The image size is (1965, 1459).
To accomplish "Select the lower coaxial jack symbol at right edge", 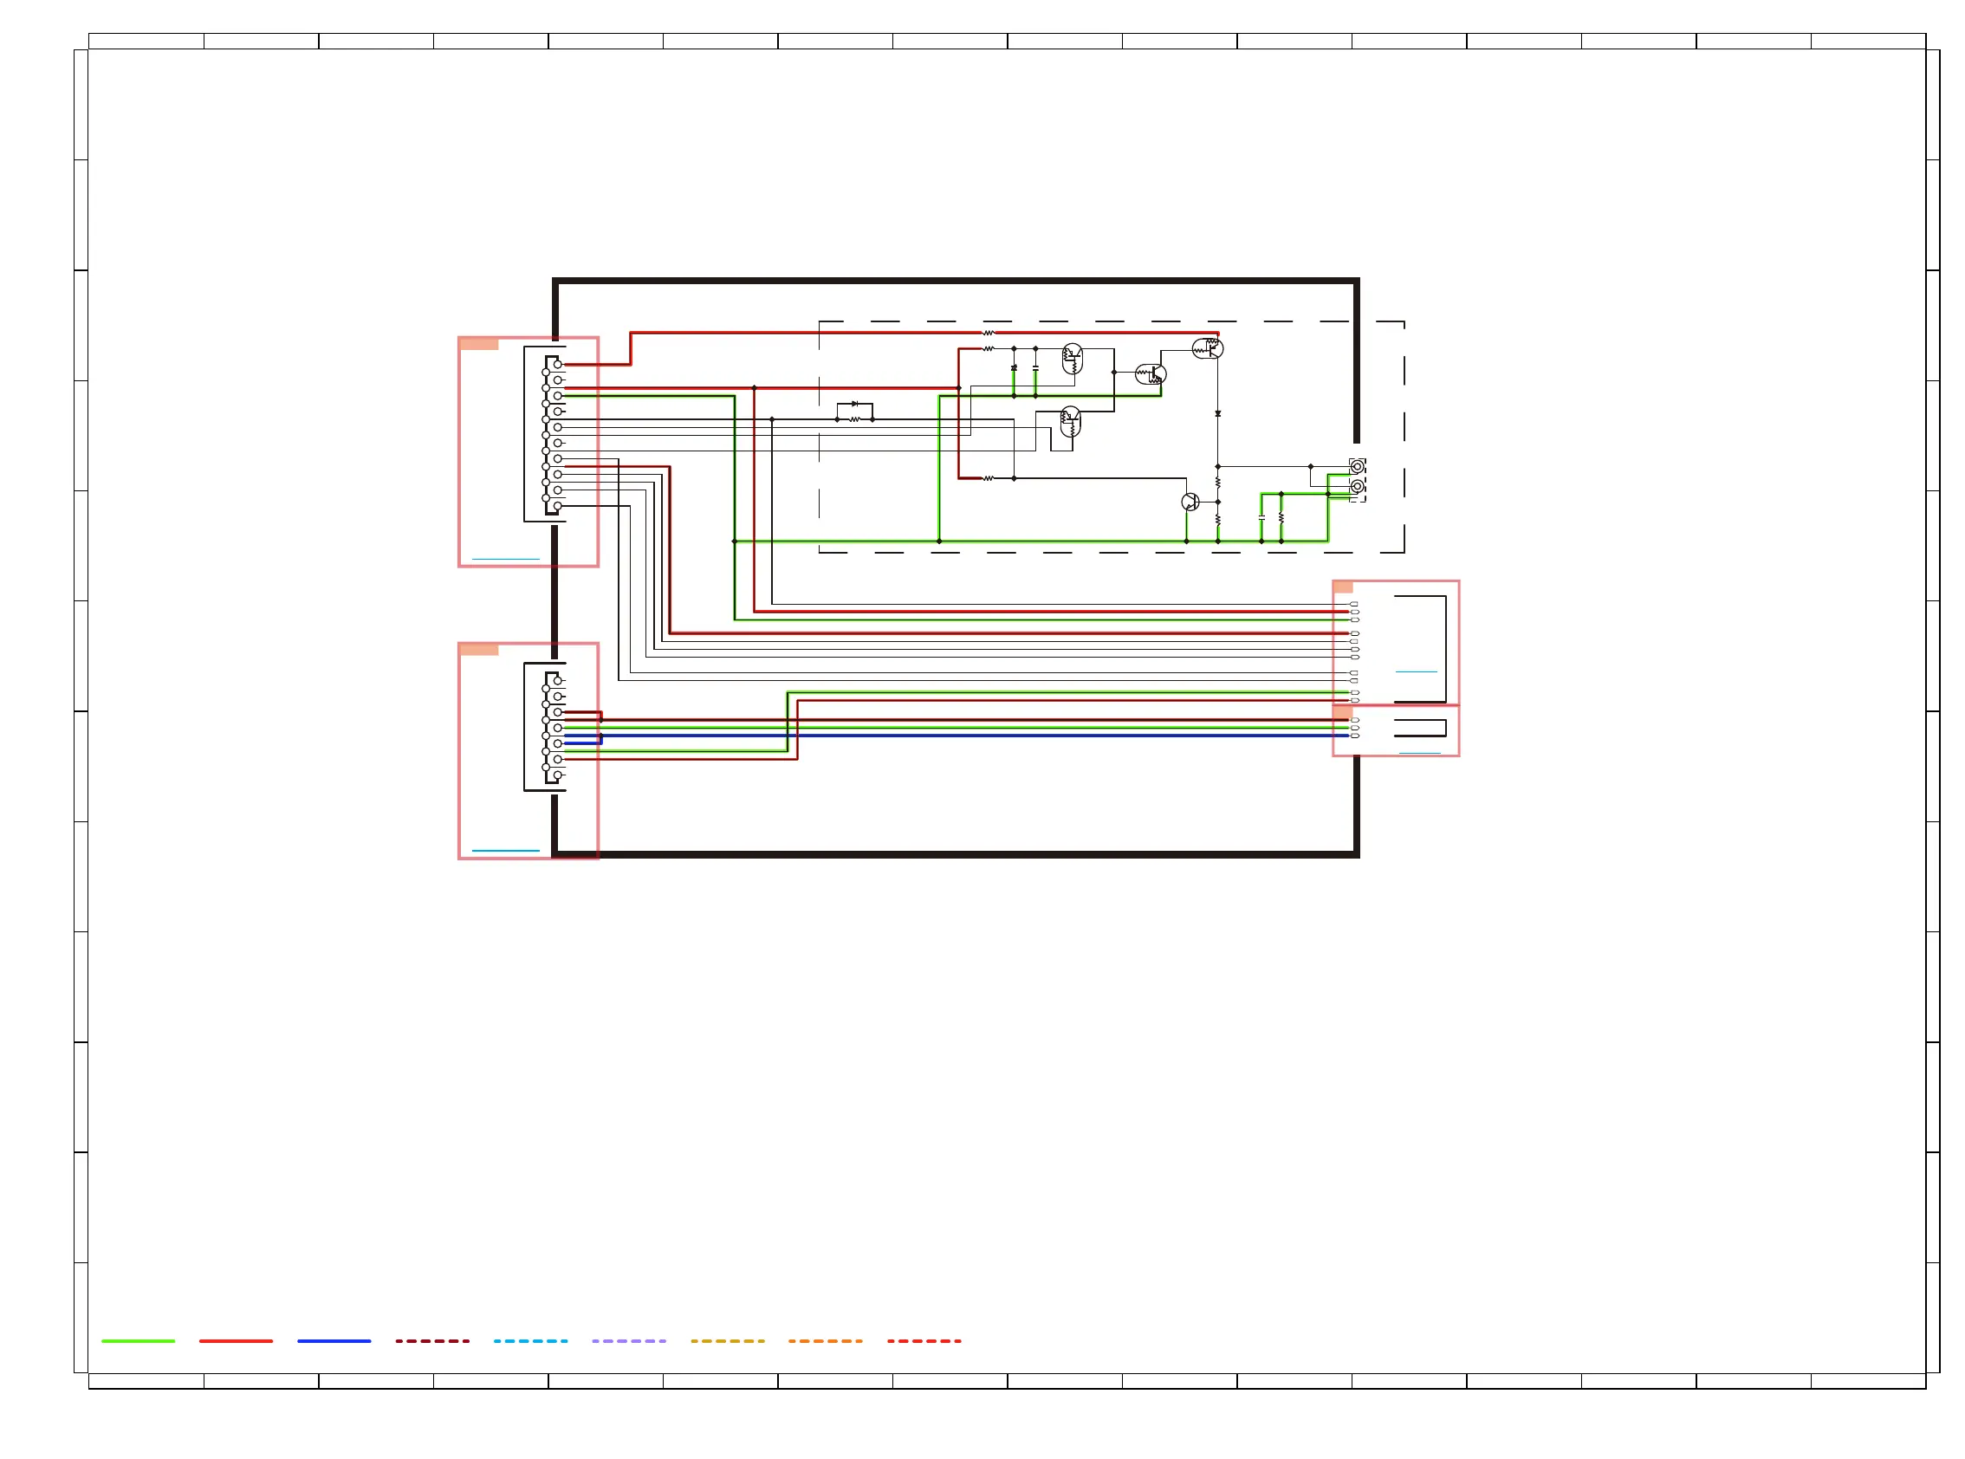I will point(1358,486).
